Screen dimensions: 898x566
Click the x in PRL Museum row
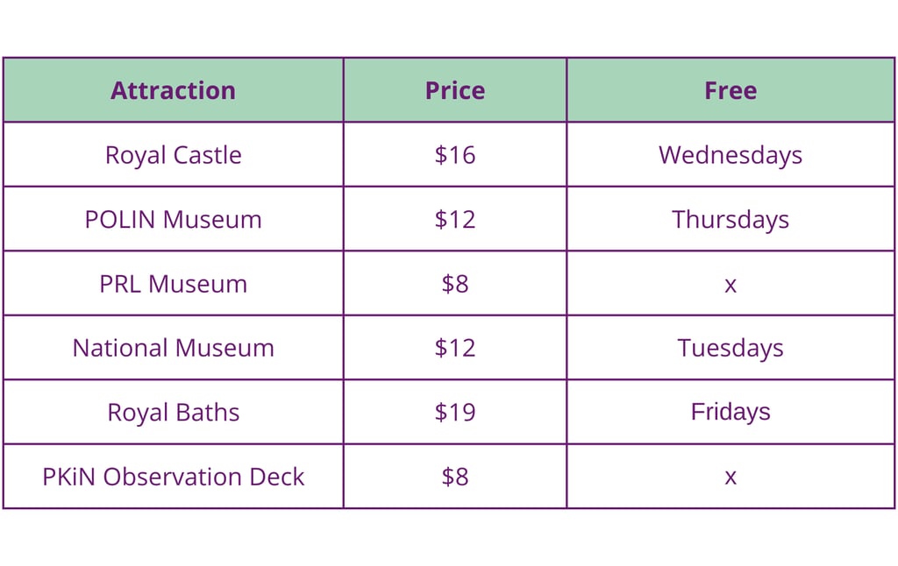[730, 284]
